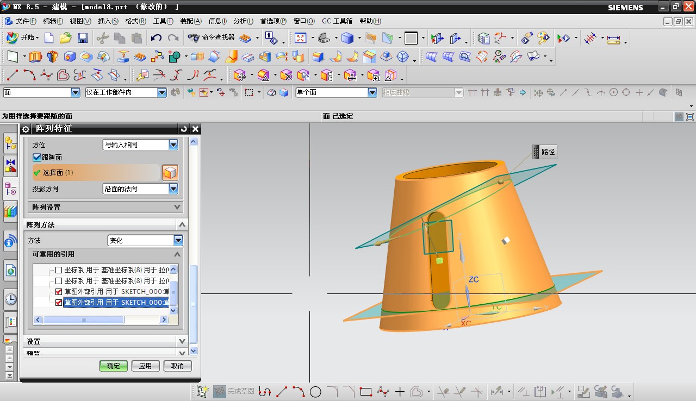Select the Circle tool in bottom sketch toolbar
Viewport: 696px width, 401px height.
point(315,391)
